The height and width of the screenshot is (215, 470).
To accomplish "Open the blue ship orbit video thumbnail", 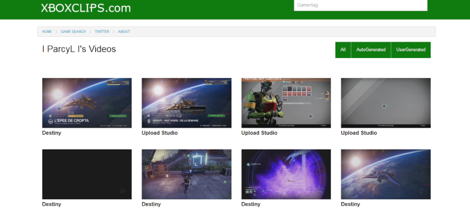I will pos(386,175).
